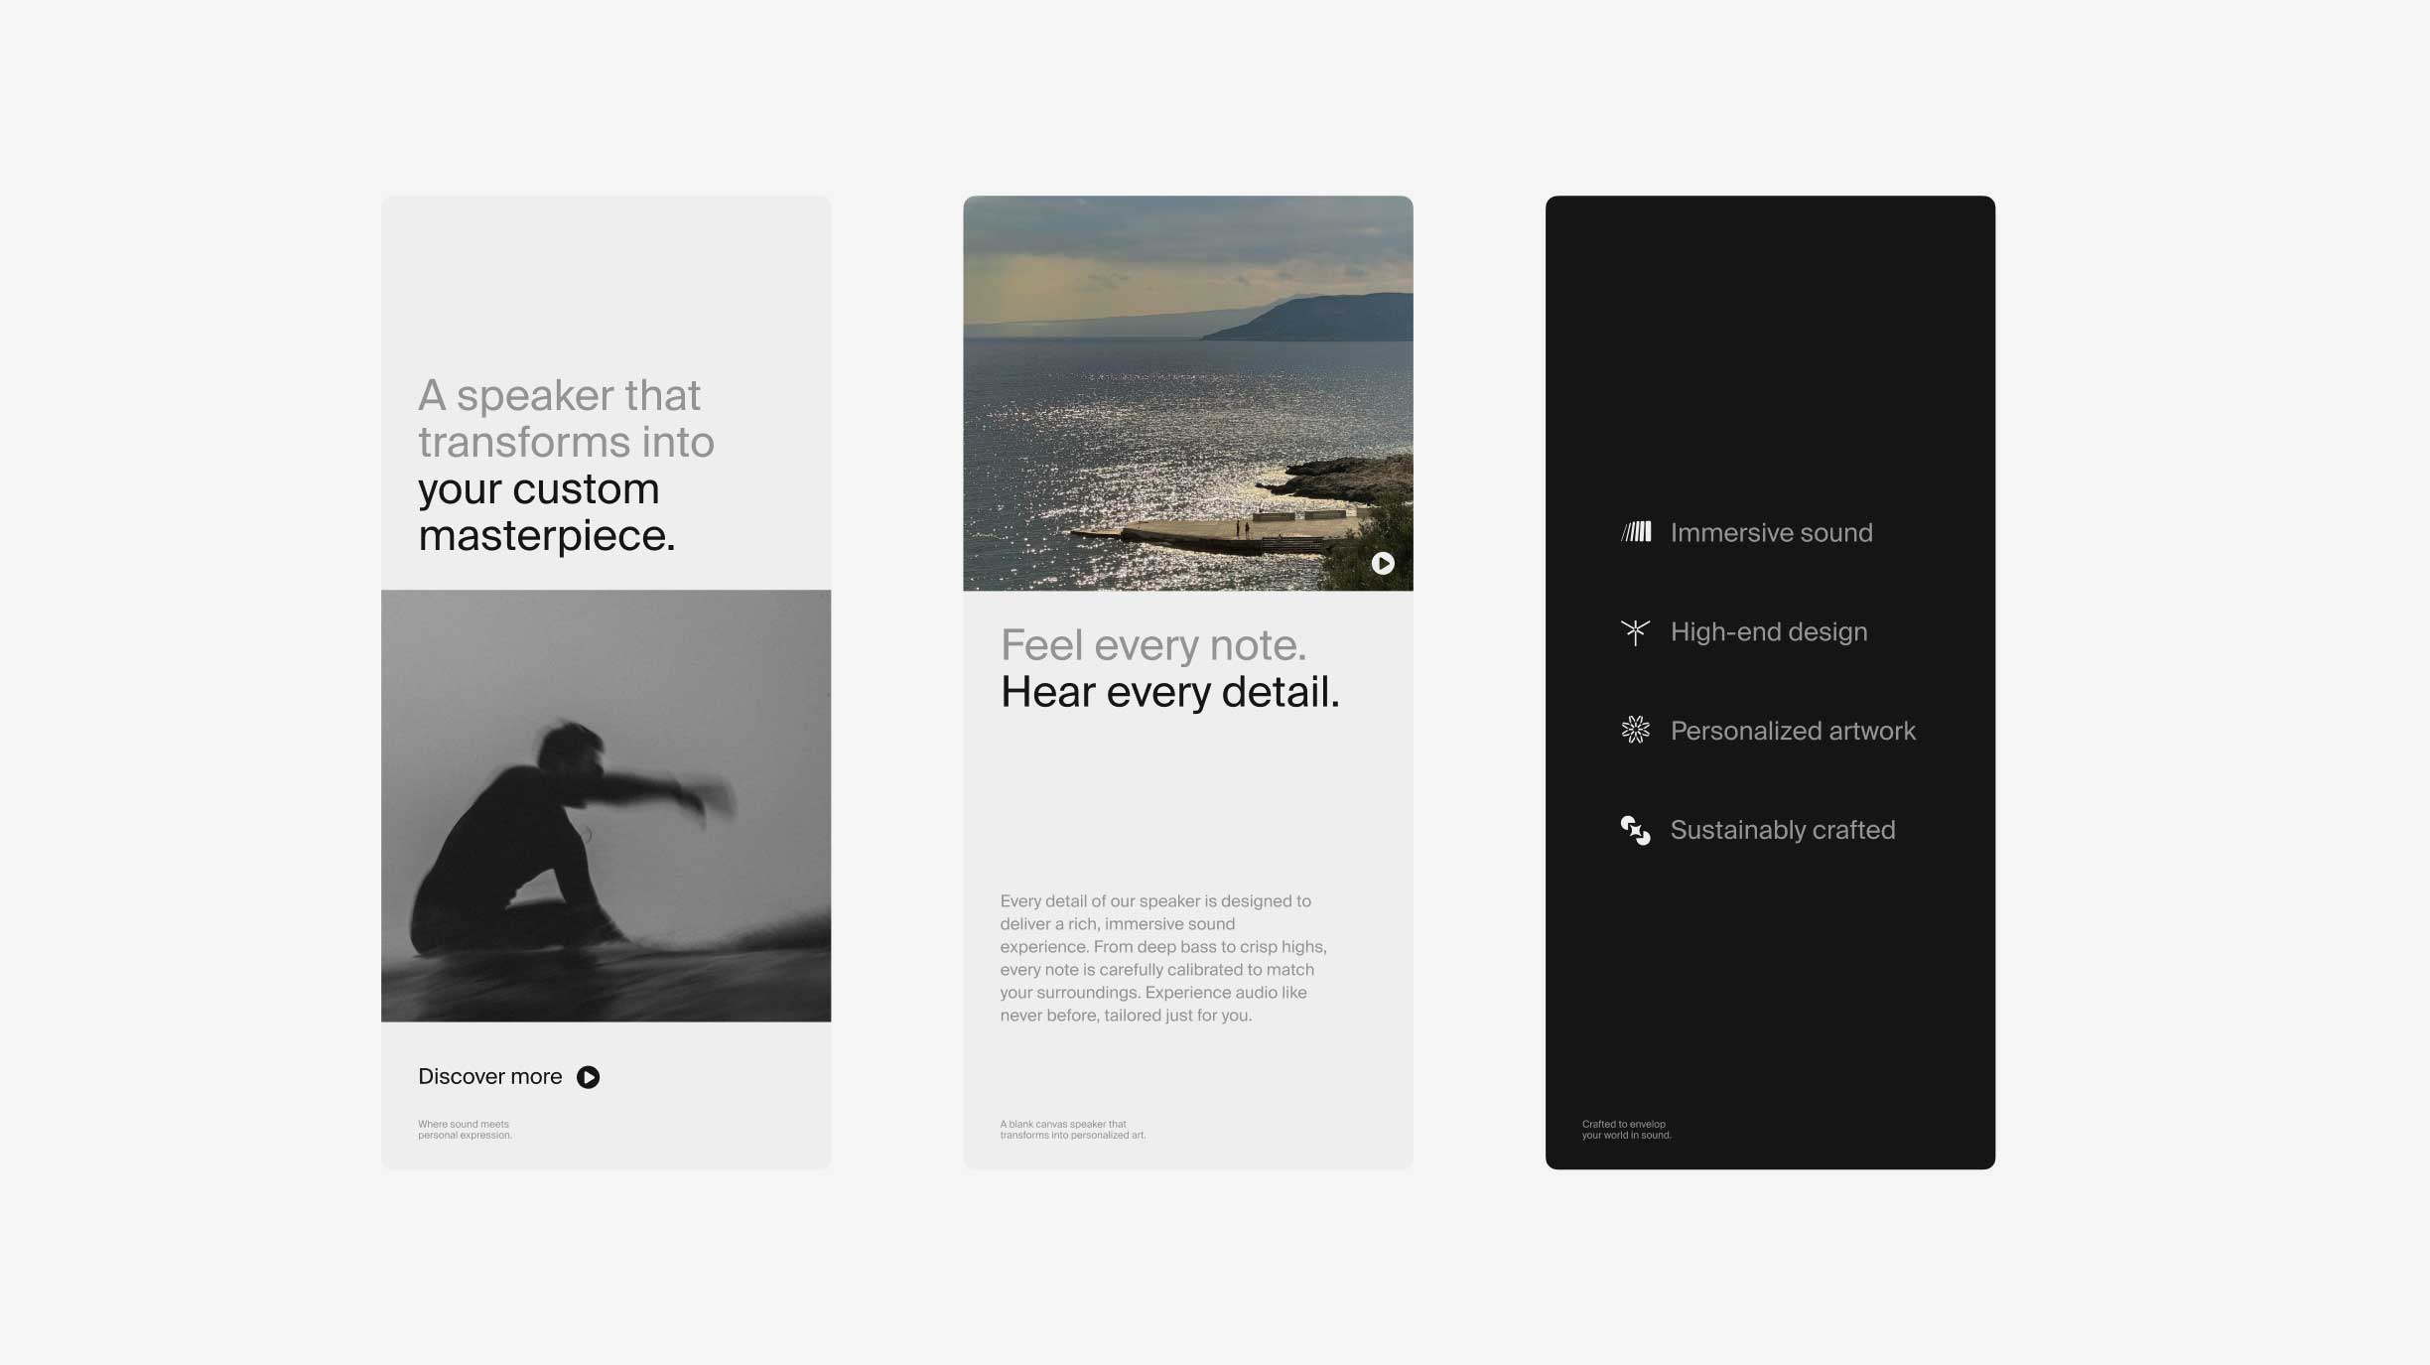Screen dimensions: 2430x1365
Task: Click the blurred surfer photo
Action: (x=606, y=805)
